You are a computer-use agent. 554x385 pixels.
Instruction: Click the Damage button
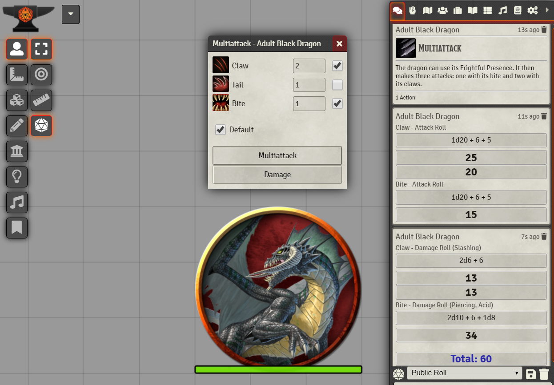point(277,175)
